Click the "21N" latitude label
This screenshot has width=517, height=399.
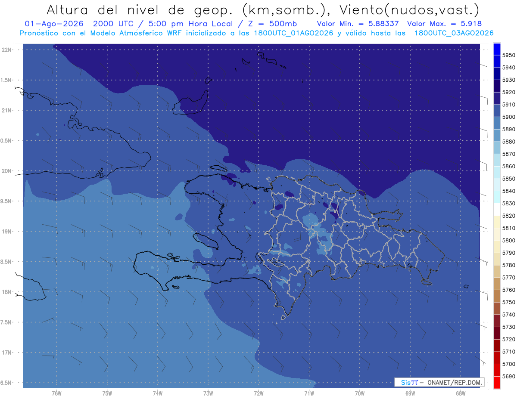tap(7, 110)
